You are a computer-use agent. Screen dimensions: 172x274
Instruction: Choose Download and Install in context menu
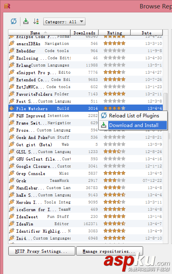133,125
